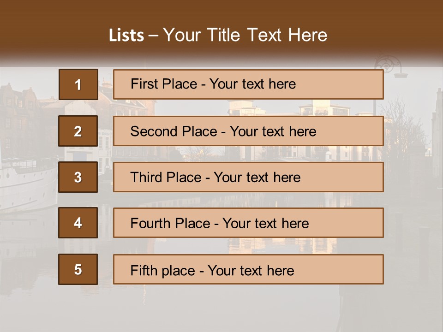Select the Second Place text bar
Screen dimensions: 443x332
(248, 131)
